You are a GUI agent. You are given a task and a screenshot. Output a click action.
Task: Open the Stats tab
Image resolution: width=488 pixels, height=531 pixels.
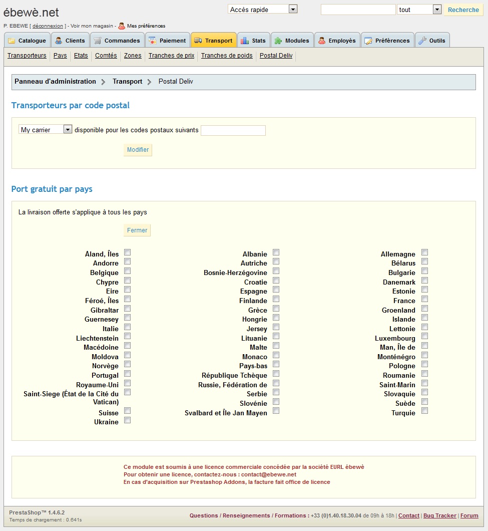tap(253, 40)
